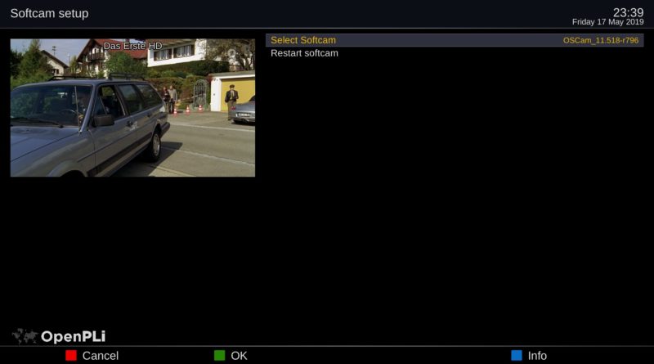654x364 pixels.
Task: Click the OK label
Action: click(x=239, y=356)
